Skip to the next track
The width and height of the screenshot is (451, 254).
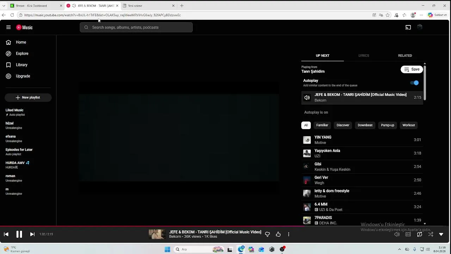32,234
